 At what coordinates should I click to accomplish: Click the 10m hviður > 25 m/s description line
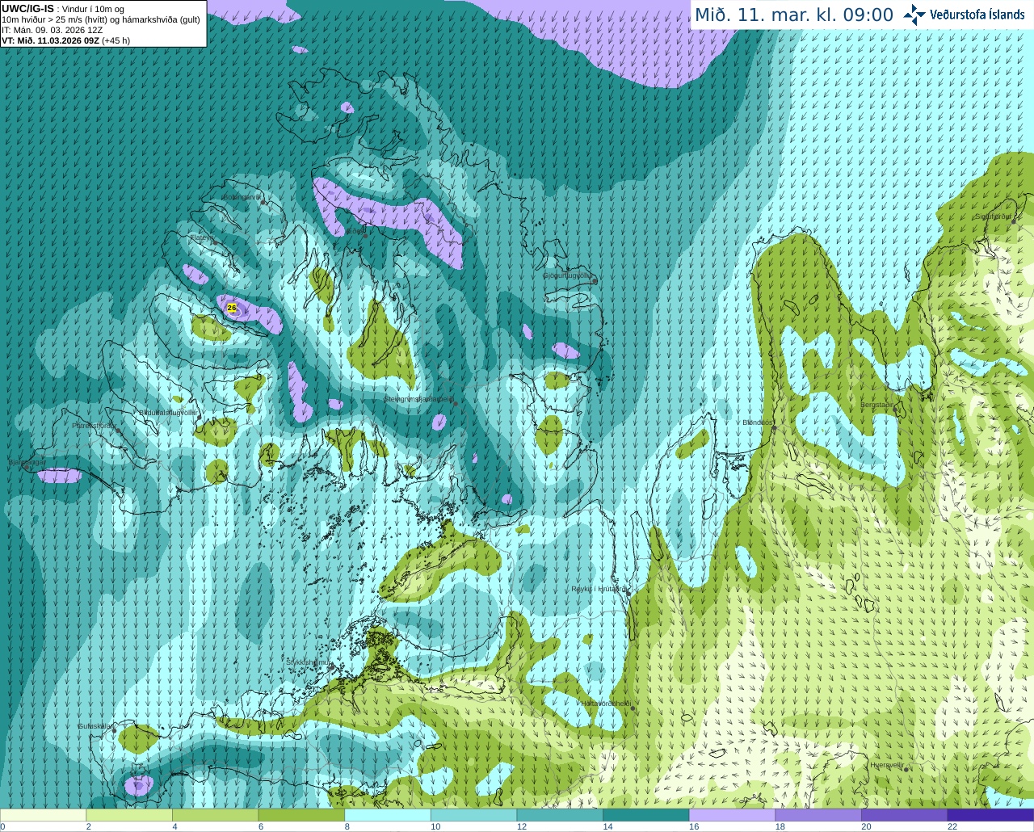(101, 19)
